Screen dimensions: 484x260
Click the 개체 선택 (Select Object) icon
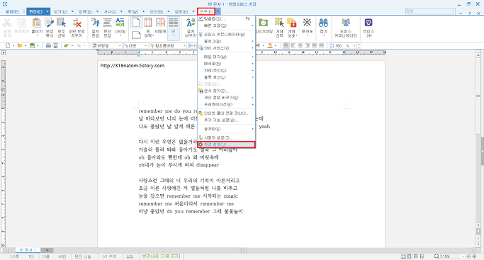click(x=279, y=23)
